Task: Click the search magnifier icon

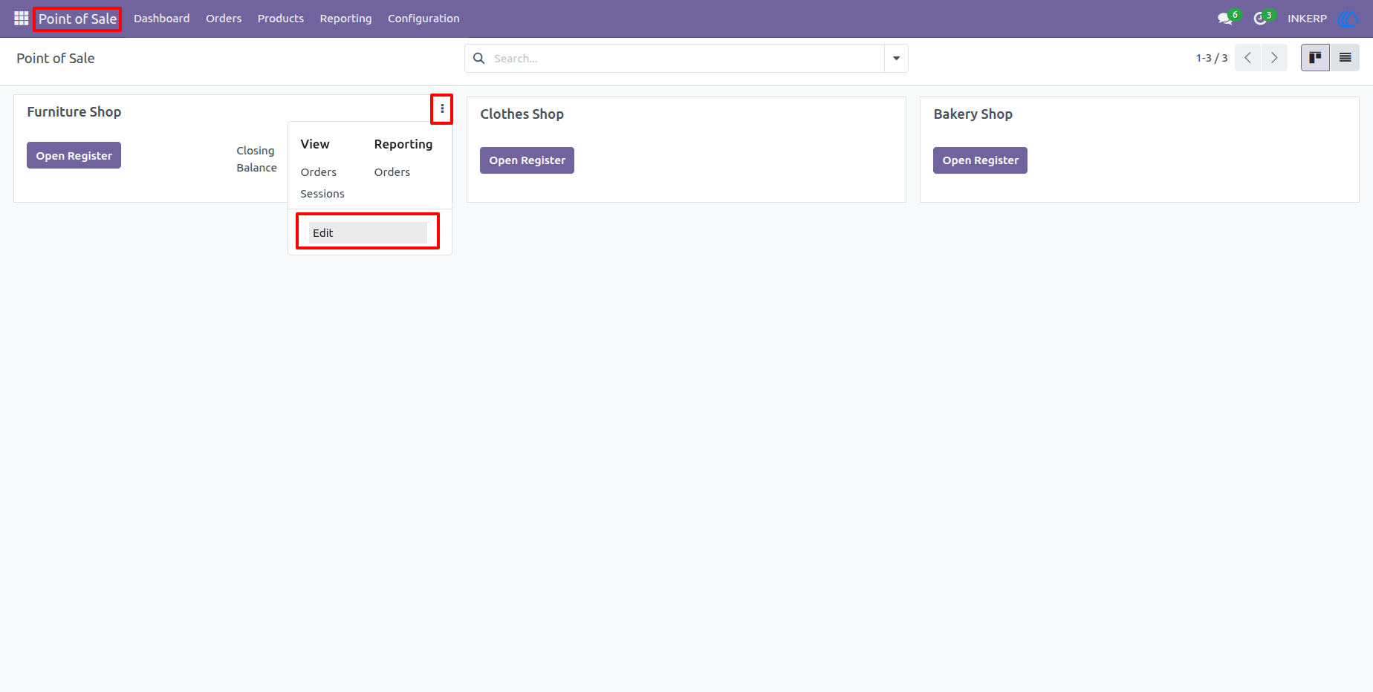Action: click(479, 58)
